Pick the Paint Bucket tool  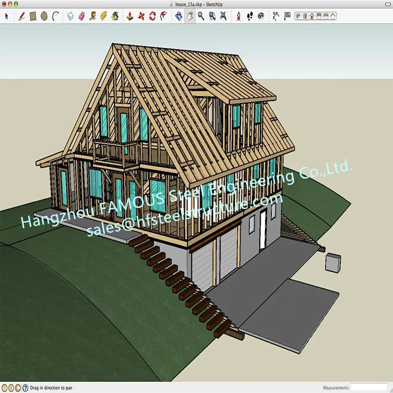click(x=115, y=16)
